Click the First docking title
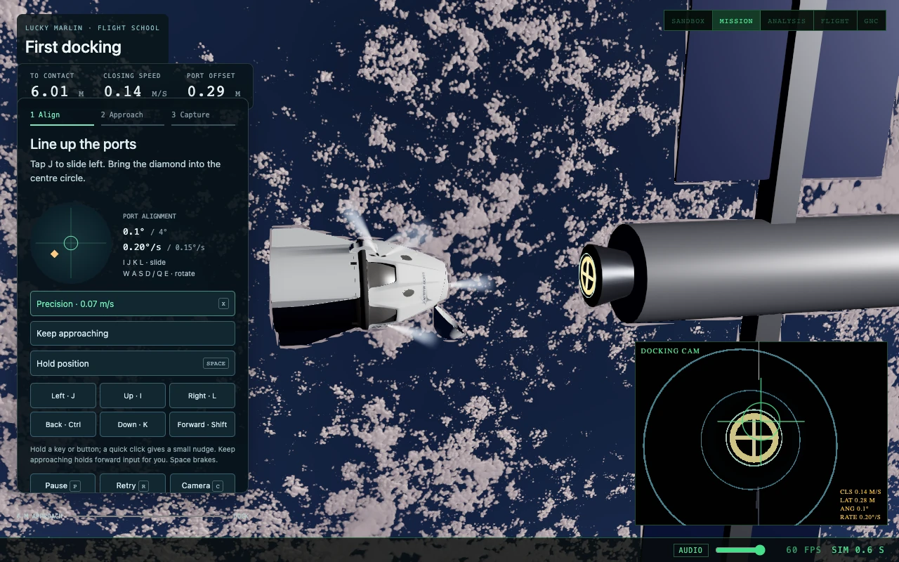 coord(73,47)
